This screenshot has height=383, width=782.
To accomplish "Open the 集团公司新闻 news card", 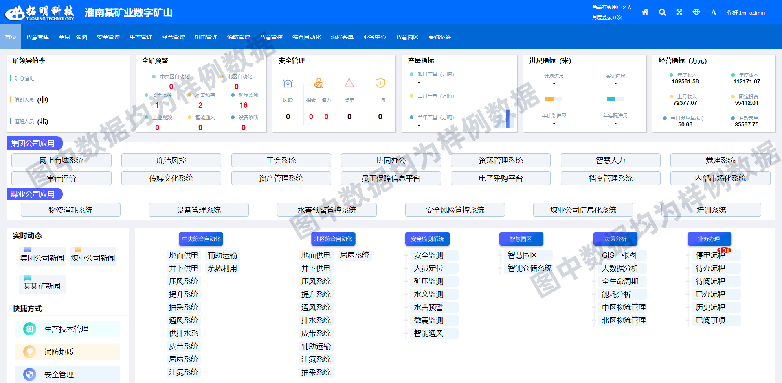I will 42,257.
